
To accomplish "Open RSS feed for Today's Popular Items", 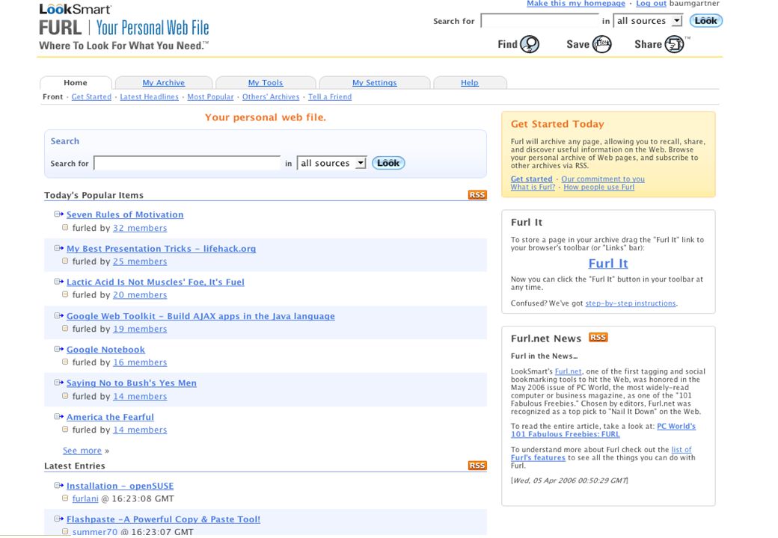I will 477,195.
